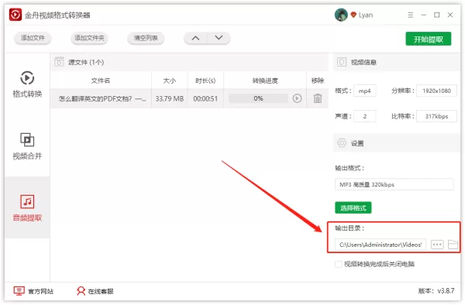Select 格式转换 in the sidebar
The height and width of the screenshot is (305, 465).
[x=27, y=84]
